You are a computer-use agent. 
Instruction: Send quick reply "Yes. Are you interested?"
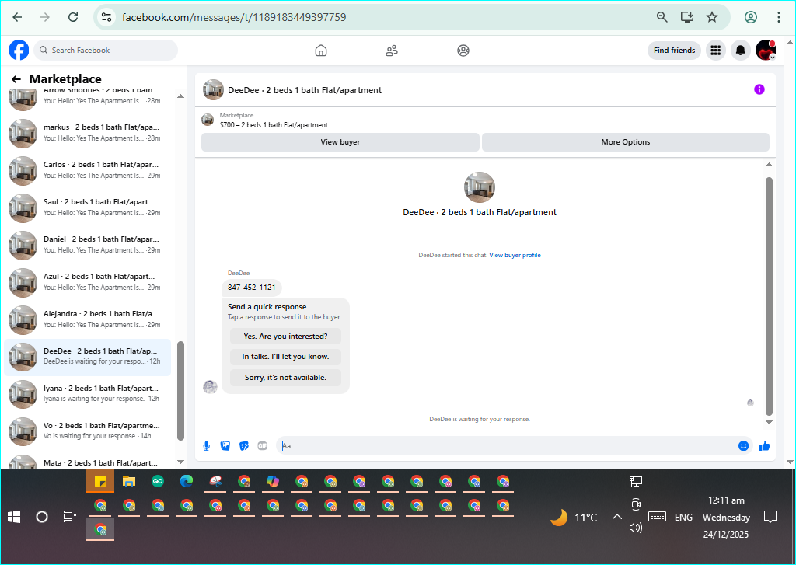pos(285,336)
